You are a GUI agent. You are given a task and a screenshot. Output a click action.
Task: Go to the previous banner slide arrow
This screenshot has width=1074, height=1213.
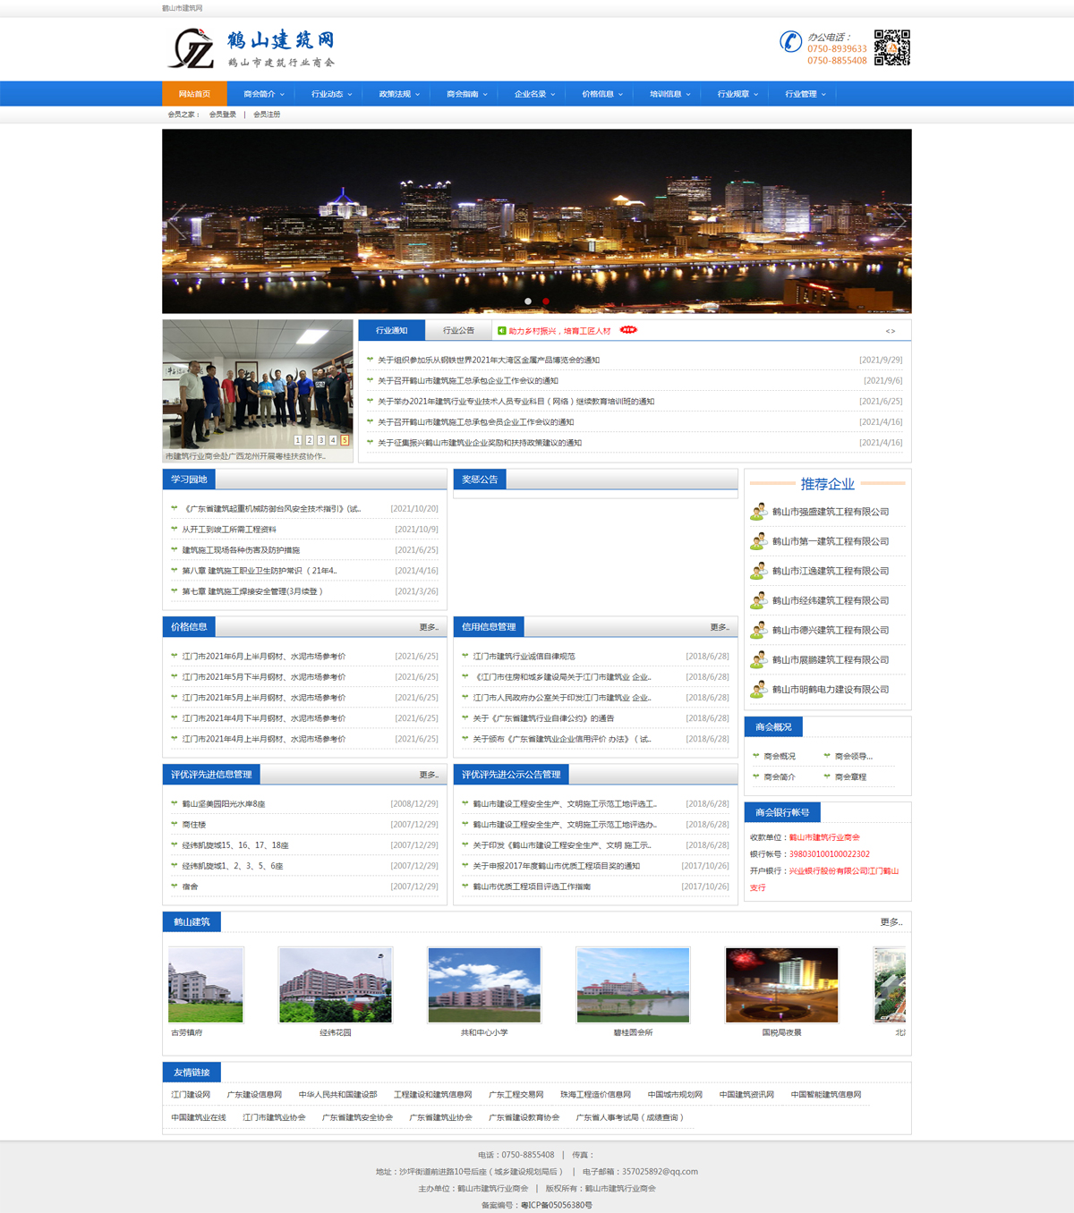click(x=177, y=221)
